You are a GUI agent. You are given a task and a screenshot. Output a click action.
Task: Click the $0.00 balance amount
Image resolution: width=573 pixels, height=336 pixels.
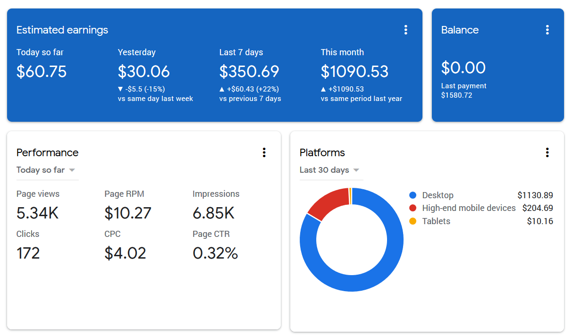pos(463,67)
